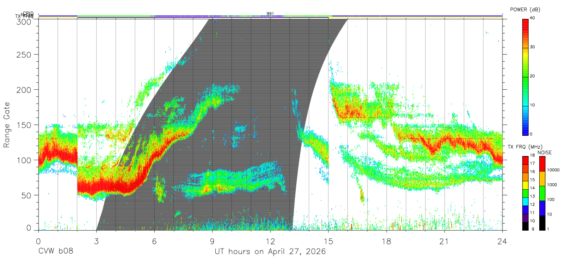Click the orange NOISE swatch between 1000 and 10000
Screen dimensions: 565x261
[542, 179]
